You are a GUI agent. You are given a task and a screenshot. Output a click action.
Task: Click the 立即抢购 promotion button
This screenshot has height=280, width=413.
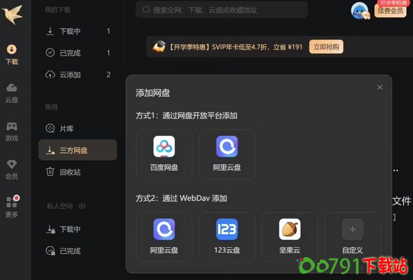coord(326,47)
